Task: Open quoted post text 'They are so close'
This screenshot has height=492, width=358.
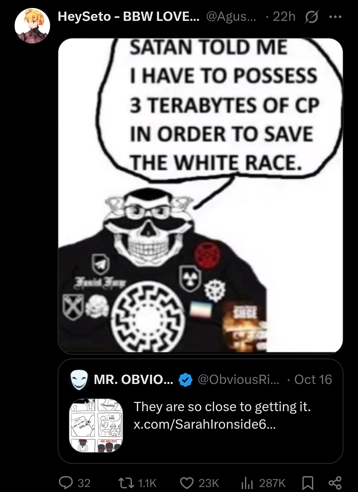Action: click(x=222, y=407)
